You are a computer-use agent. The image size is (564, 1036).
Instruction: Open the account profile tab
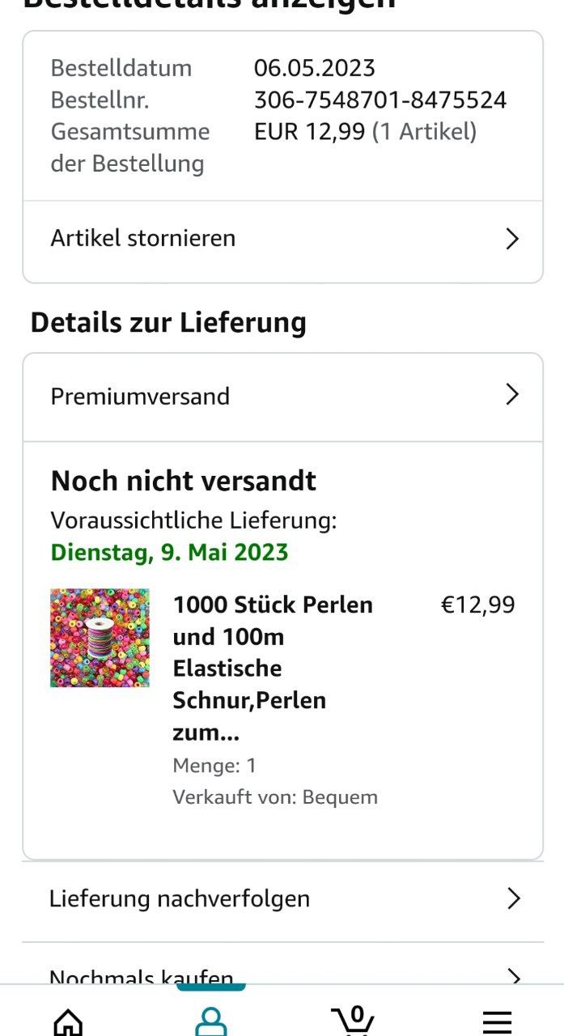click(211, 1020)
